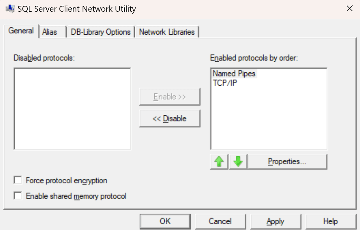Image resolution: width=360 pixels, height=230 pixels.
Task: Click the SQL Server utility title bar icon
Action: [10, 9]
